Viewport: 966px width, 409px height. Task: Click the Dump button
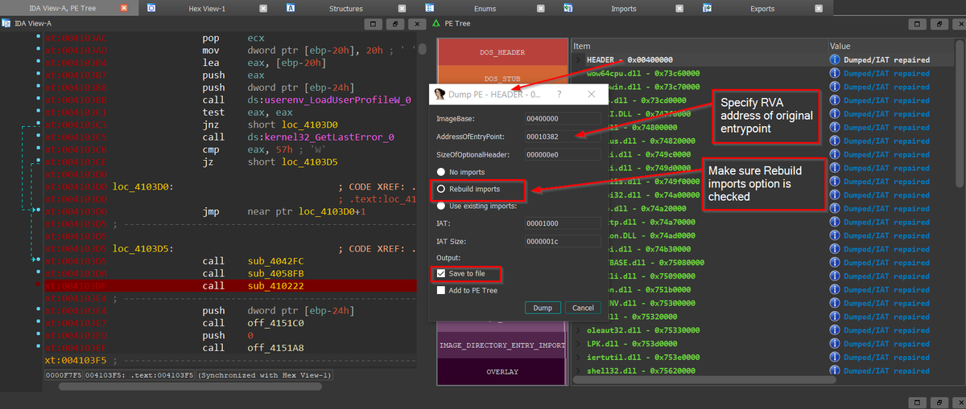click(543, 308)
